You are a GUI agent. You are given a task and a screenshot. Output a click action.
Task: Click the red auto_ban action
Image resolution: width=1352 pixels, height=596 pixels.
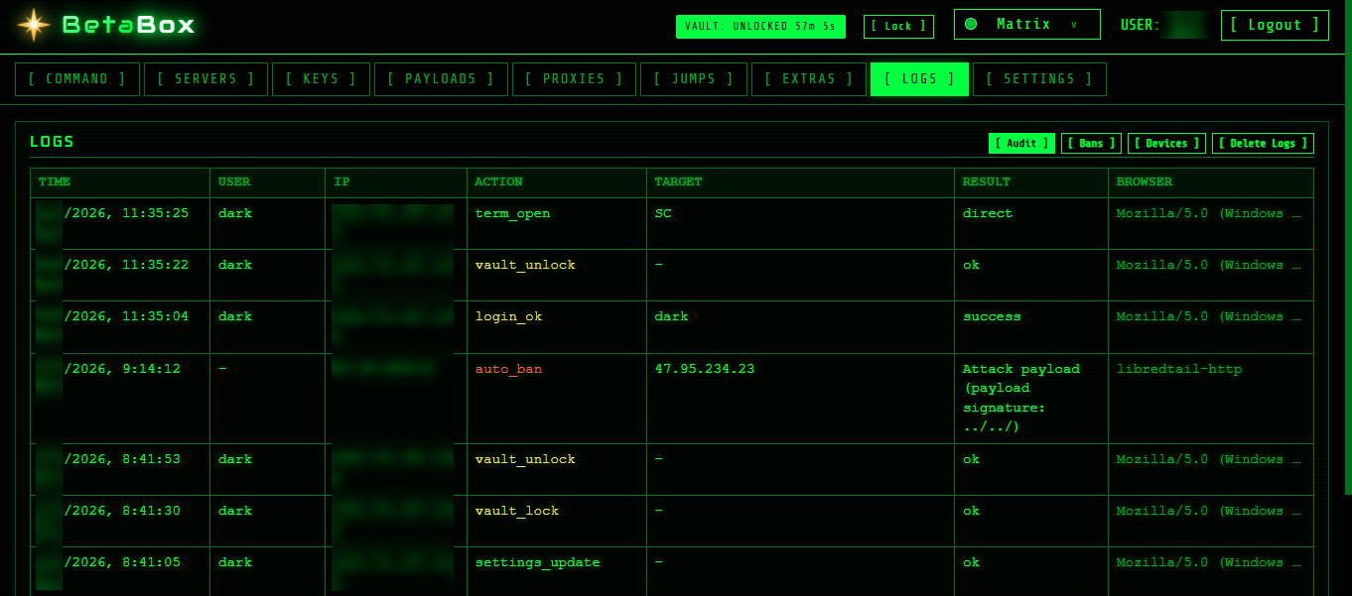point(508,369)
